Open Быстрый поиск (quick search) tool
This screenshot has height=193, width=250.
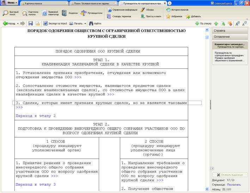click(10, 13)
